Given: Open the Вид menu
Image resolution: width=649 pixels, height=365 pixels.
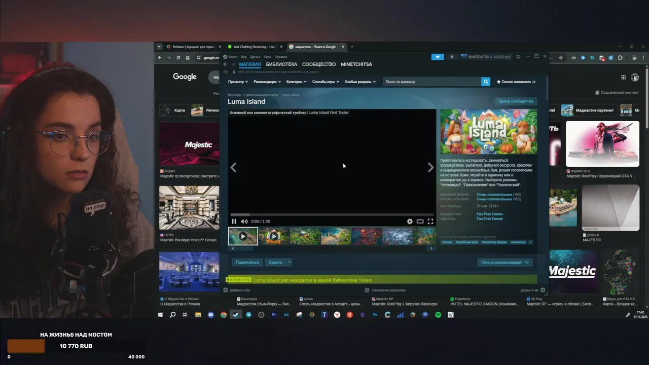Looking at the screenshot, I should pyautogui.click(x=244, y=57).
